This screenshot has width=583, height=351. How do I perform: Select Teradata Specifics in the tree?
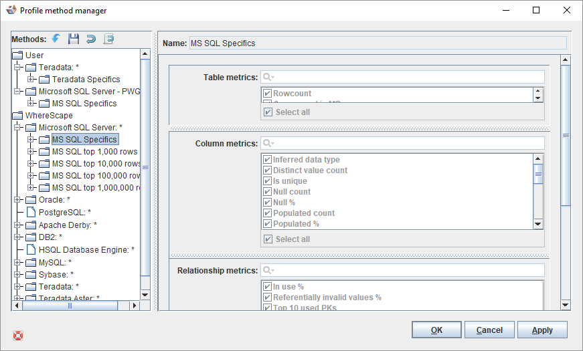[x=86, y=80]
